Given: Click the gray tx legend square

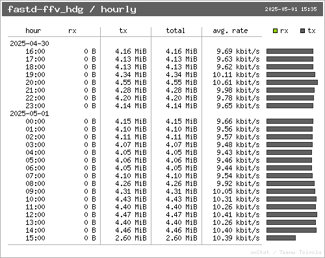Looking at the screenshot, I should [x=303, y=31].
